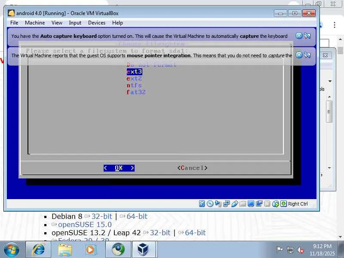
Task: Dismiss the mouse pointer integration notification
Action: pyautogui.click(x=299, y=55)
